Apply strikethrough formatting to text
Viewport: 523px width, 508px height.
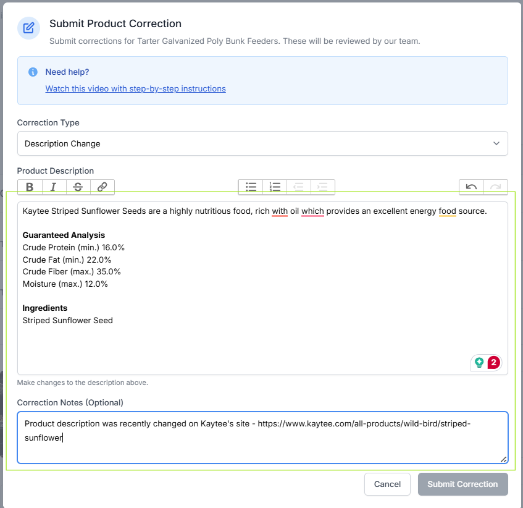click(x=78, y=187)
